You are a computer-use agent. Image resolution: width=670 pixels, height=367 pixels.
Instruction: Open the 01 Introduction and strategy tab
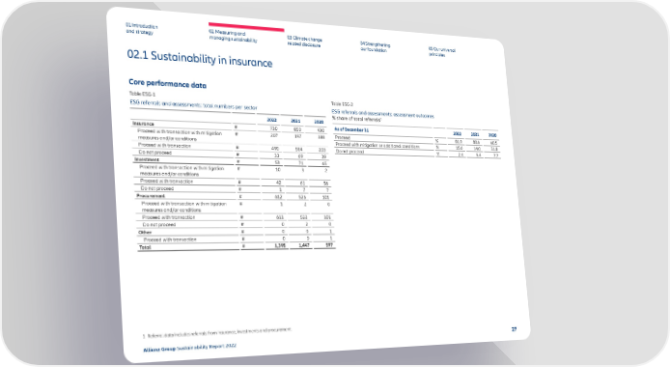click(142, 29)
